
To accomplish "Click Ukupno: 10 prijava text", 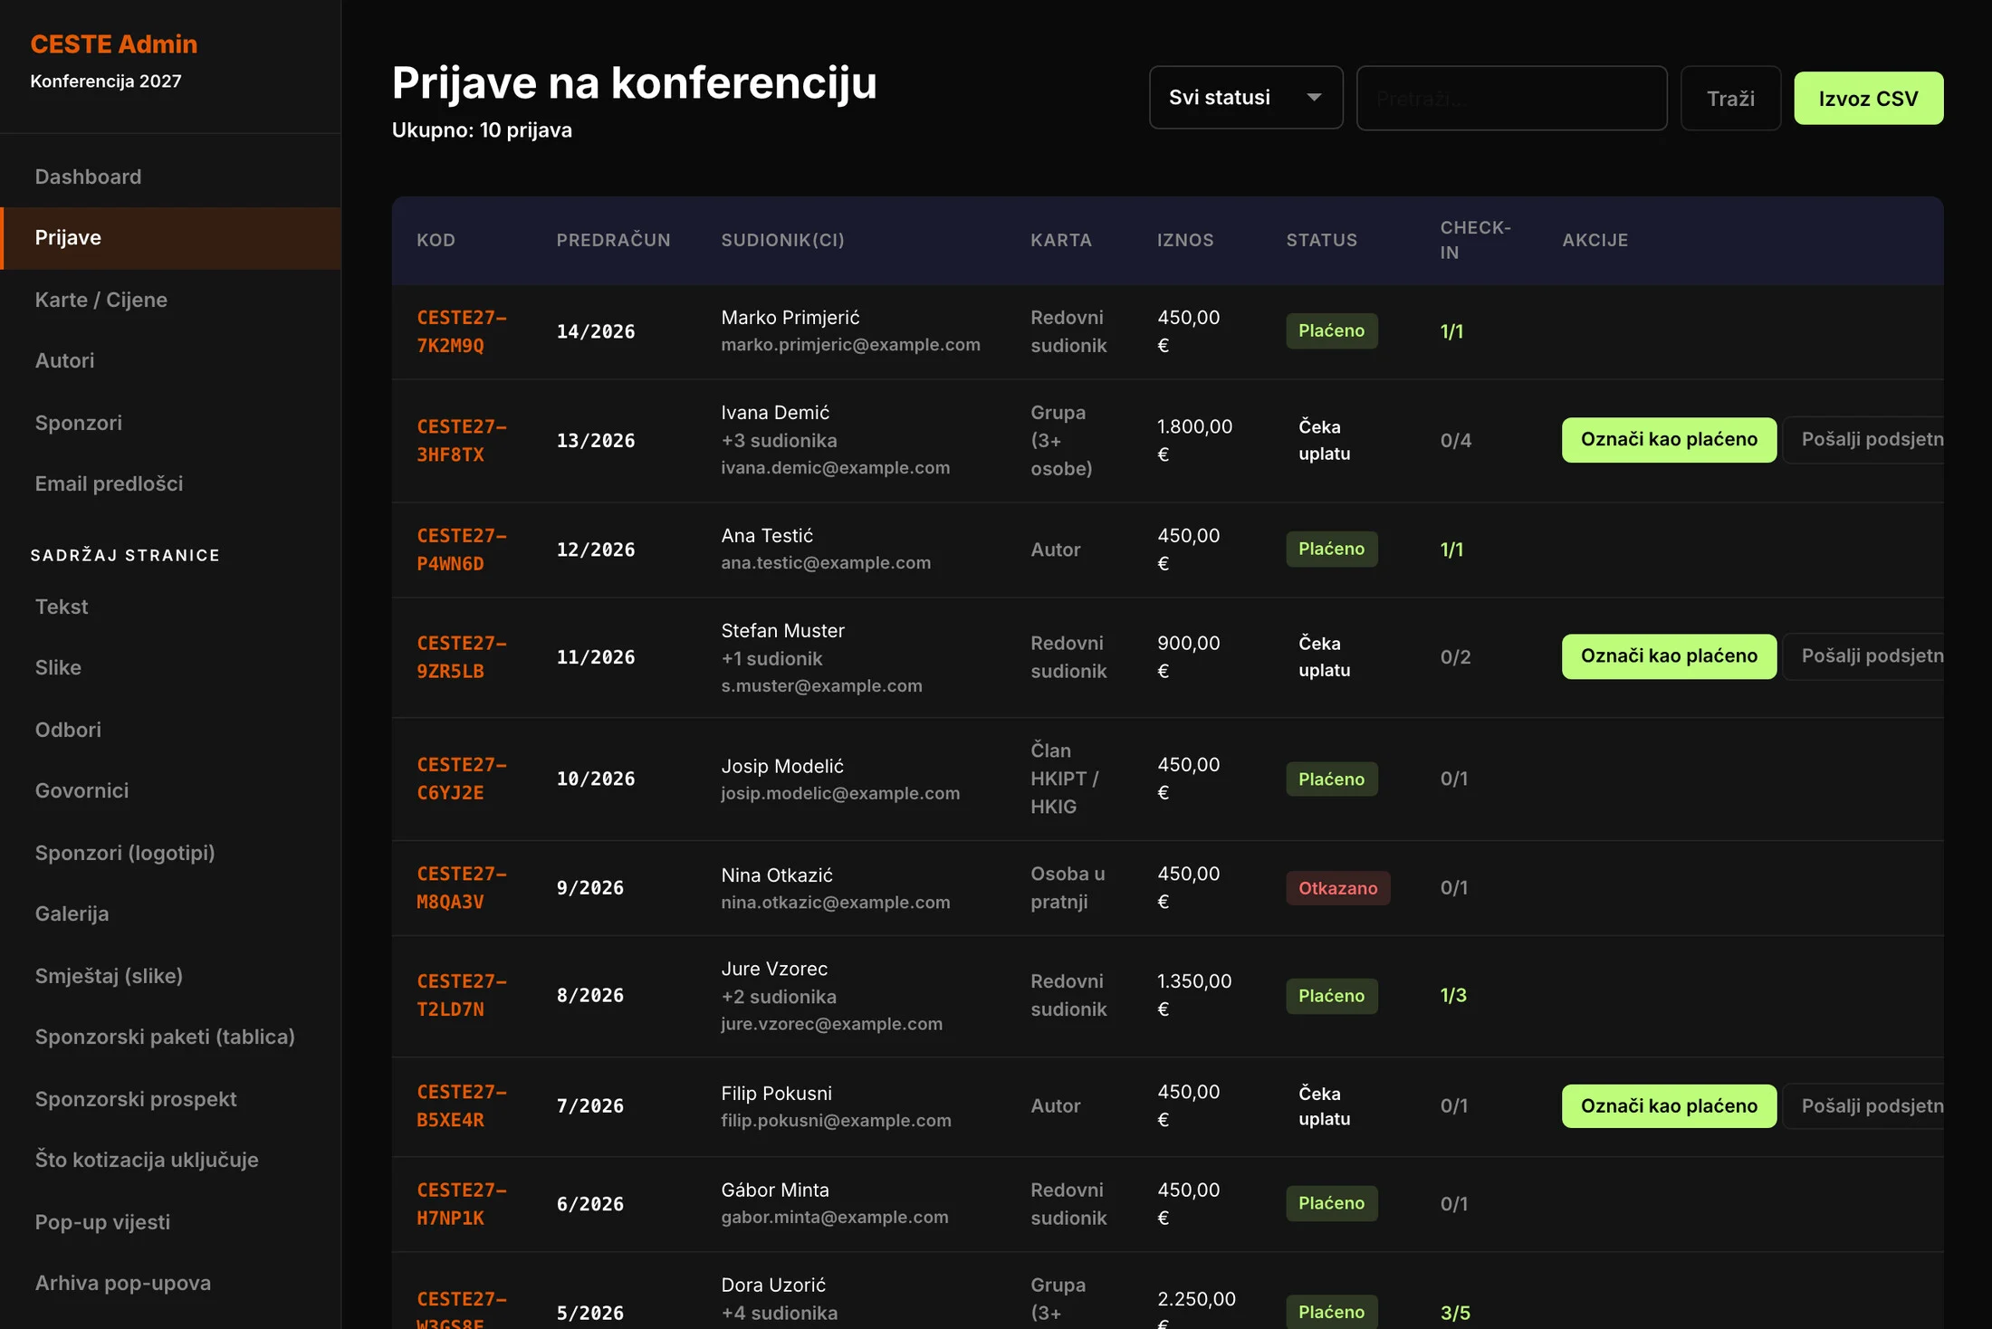I will (482, 130).
